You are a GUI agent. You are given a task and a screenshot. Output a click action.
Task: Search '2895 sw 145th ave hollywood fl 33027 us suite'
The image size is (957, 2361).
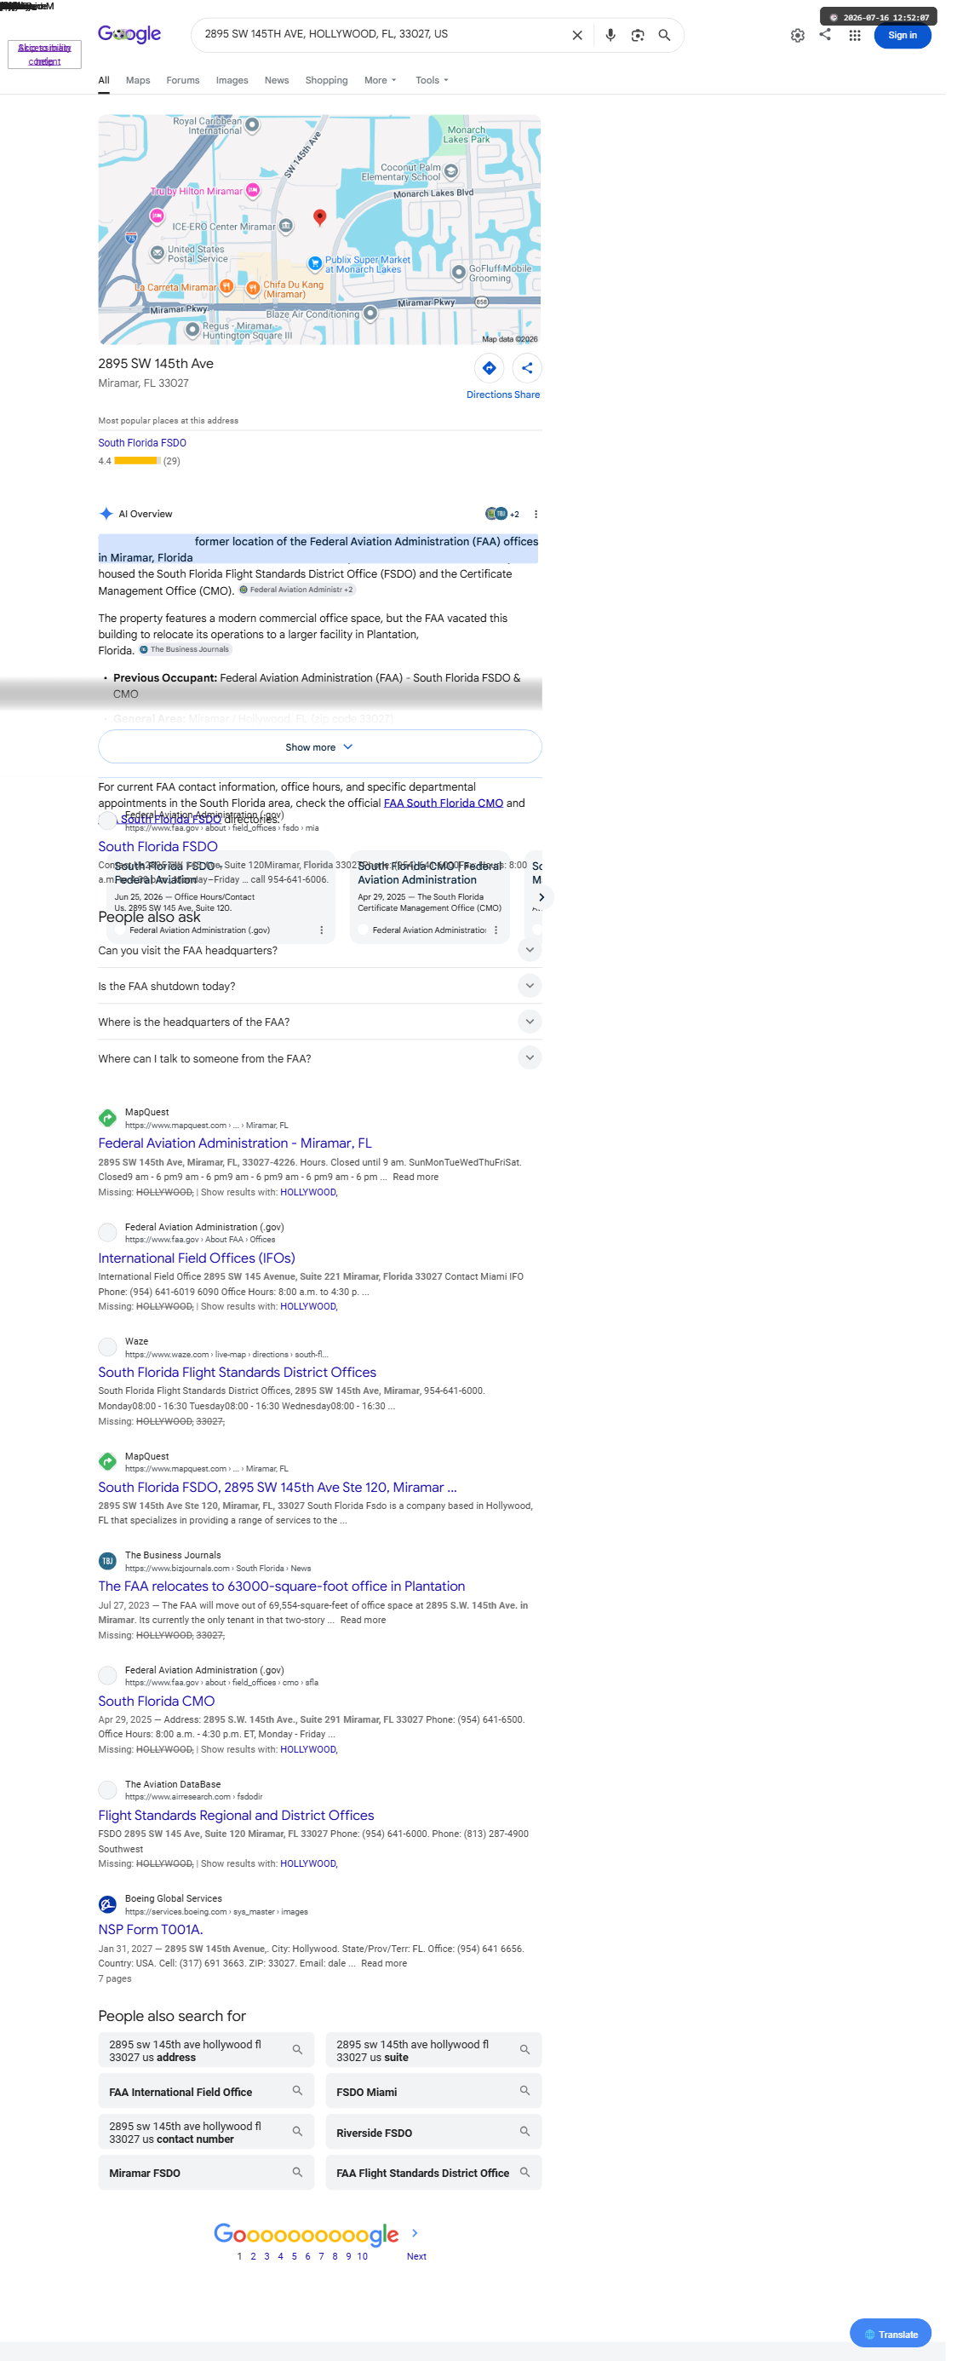[x=433, y=2049]
